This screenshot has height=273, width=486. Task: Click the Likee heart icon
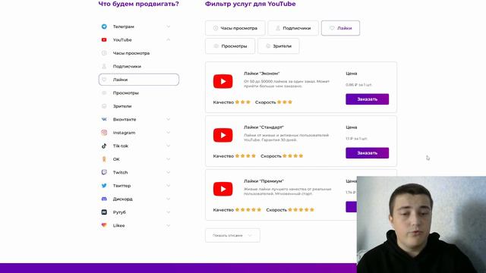click(104, 225)
